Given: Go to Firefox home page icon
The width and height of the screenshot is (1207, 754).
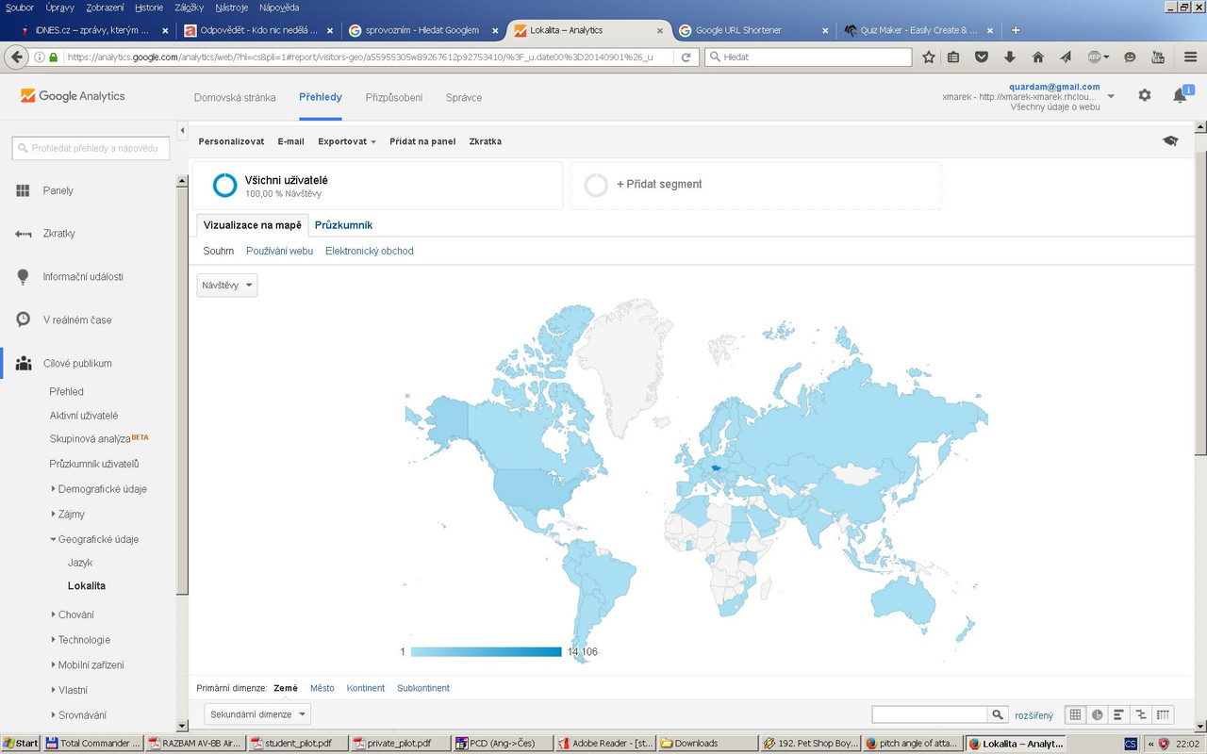Looking at the screenshot, I should tap(1038, 57).
